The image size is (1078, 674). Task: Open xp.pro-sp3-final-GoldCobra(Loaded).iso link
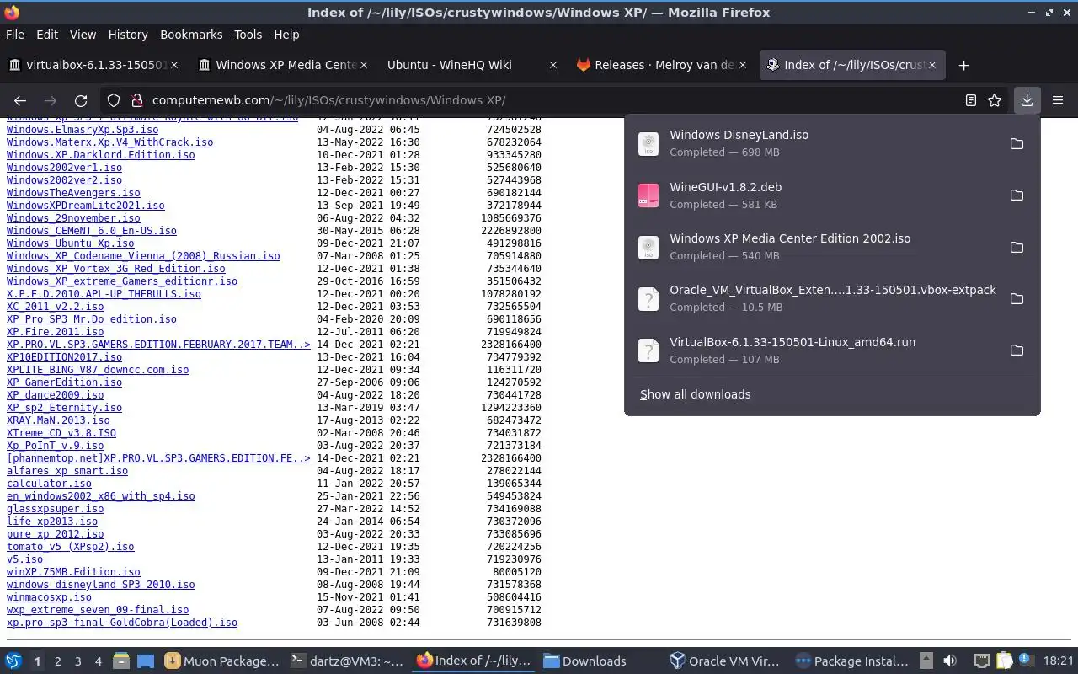pyautogui.click(x=122, y=623)
